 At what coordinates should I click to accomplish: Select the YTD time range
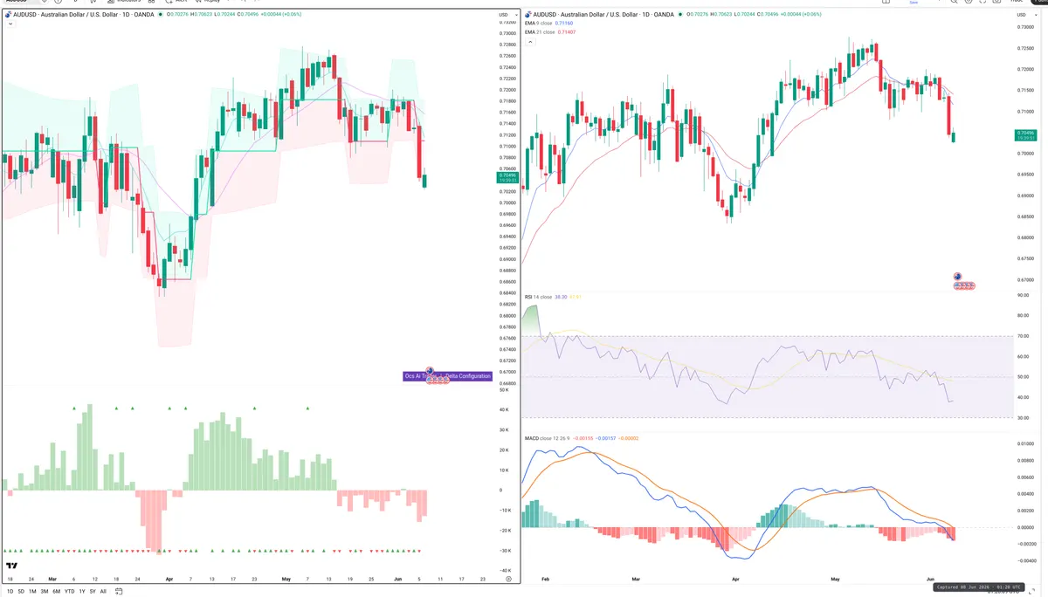69,592
